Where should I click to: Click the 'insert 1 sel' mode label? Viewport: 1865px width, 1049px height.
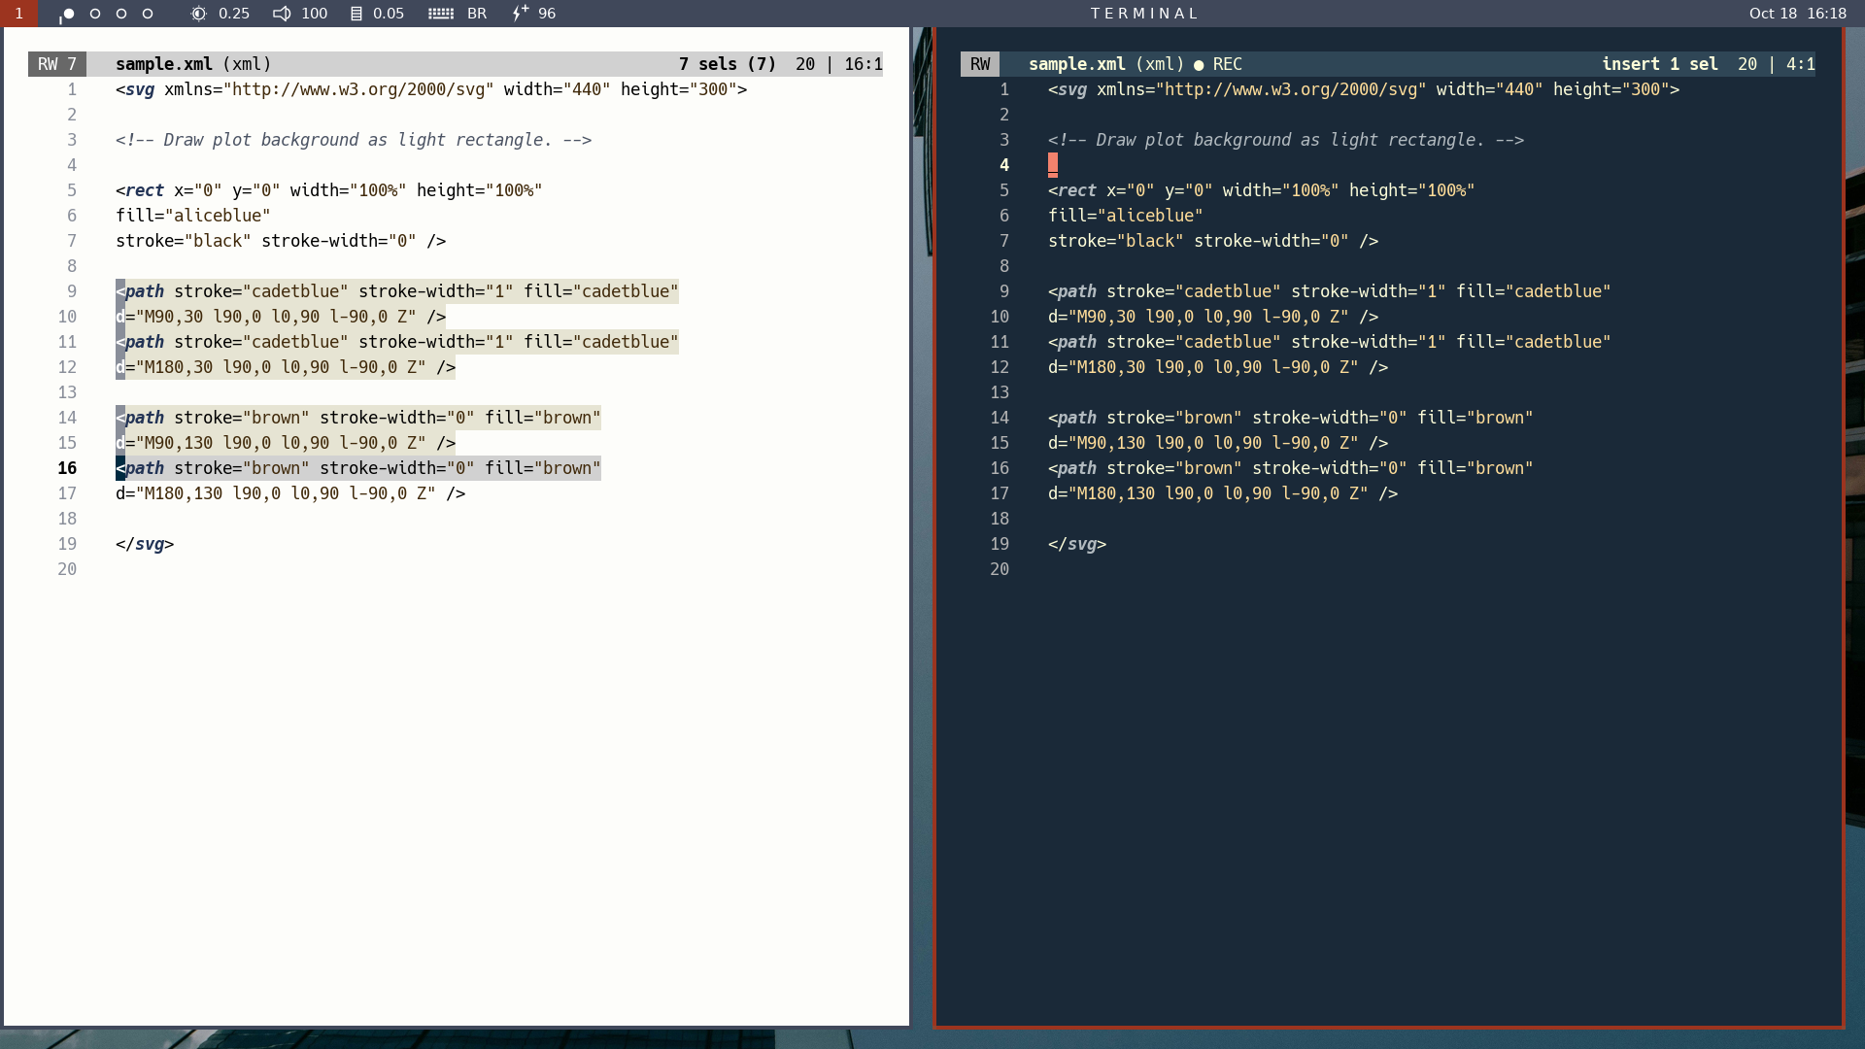[x=1659, y=64]
